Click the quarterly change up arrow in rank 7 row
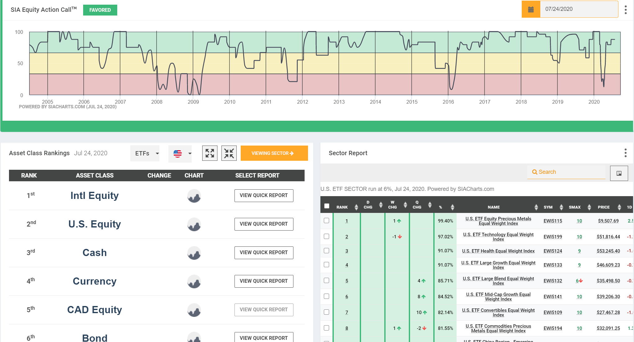 tap(425, 313)
